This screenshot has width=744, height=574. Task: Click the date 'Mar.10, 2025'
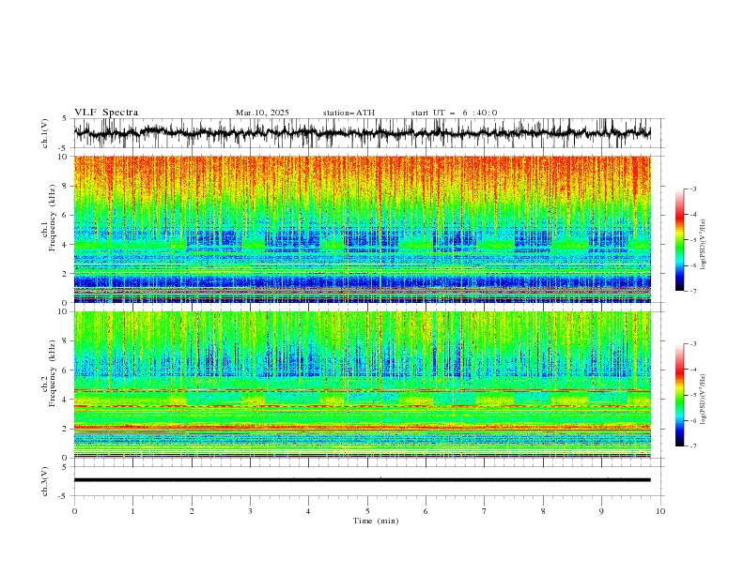[x=262, y=113]
